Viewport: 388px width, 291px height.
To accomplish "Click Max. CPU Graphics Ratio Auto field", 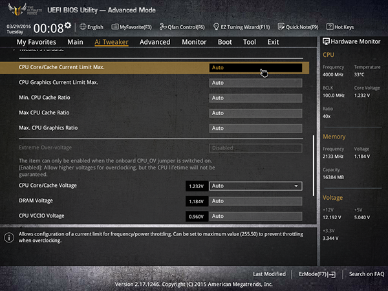I will coord(255,128).
